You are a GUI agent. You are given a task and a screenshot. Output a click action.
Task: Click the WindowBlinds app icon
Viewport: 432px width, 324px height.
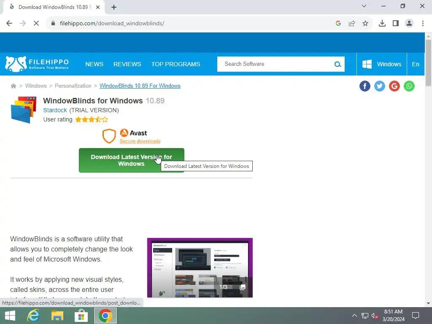(24, 110)
